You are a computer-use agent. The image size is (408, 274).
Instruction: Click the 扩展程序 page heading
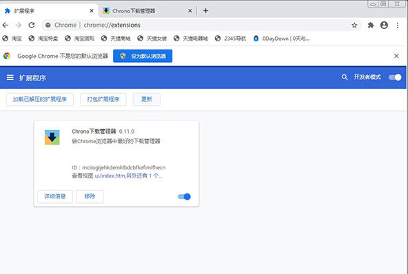tap(32, 78)
